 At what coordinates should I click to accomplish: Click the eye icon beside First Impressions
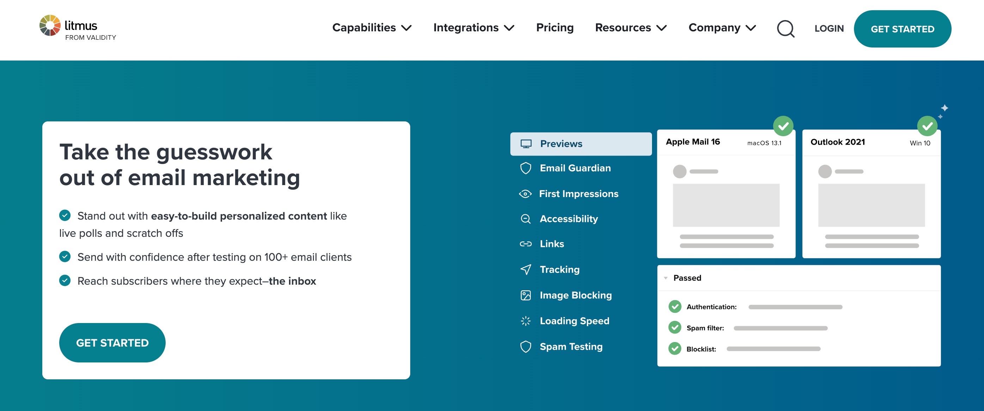pyautogui.click(x=525, y=194)
